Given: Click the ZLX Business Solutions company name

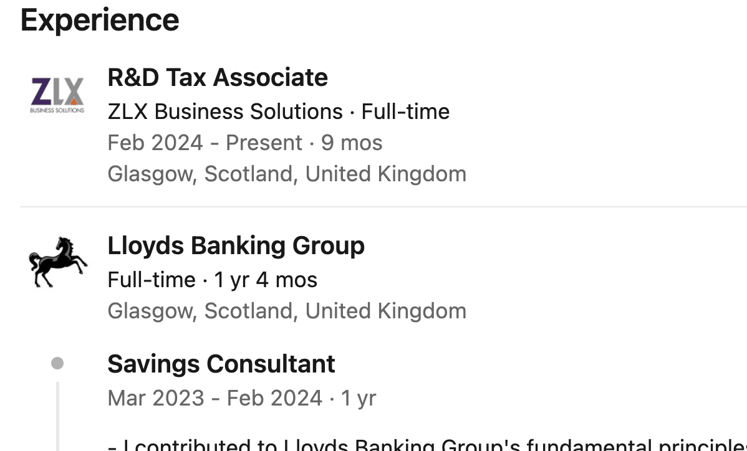Looking at the screenshot, I should (x=225, y=112).
